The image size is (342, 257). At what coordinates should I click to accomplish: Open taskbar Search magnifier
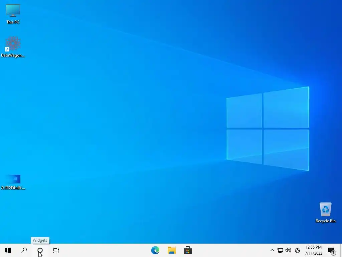pos(24,250)
